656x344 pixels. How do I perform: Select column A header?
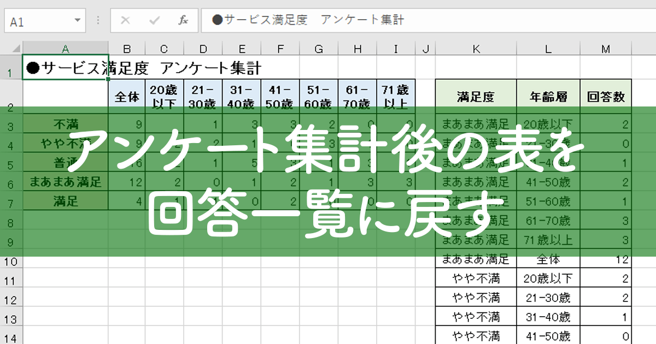pos(65,49)
